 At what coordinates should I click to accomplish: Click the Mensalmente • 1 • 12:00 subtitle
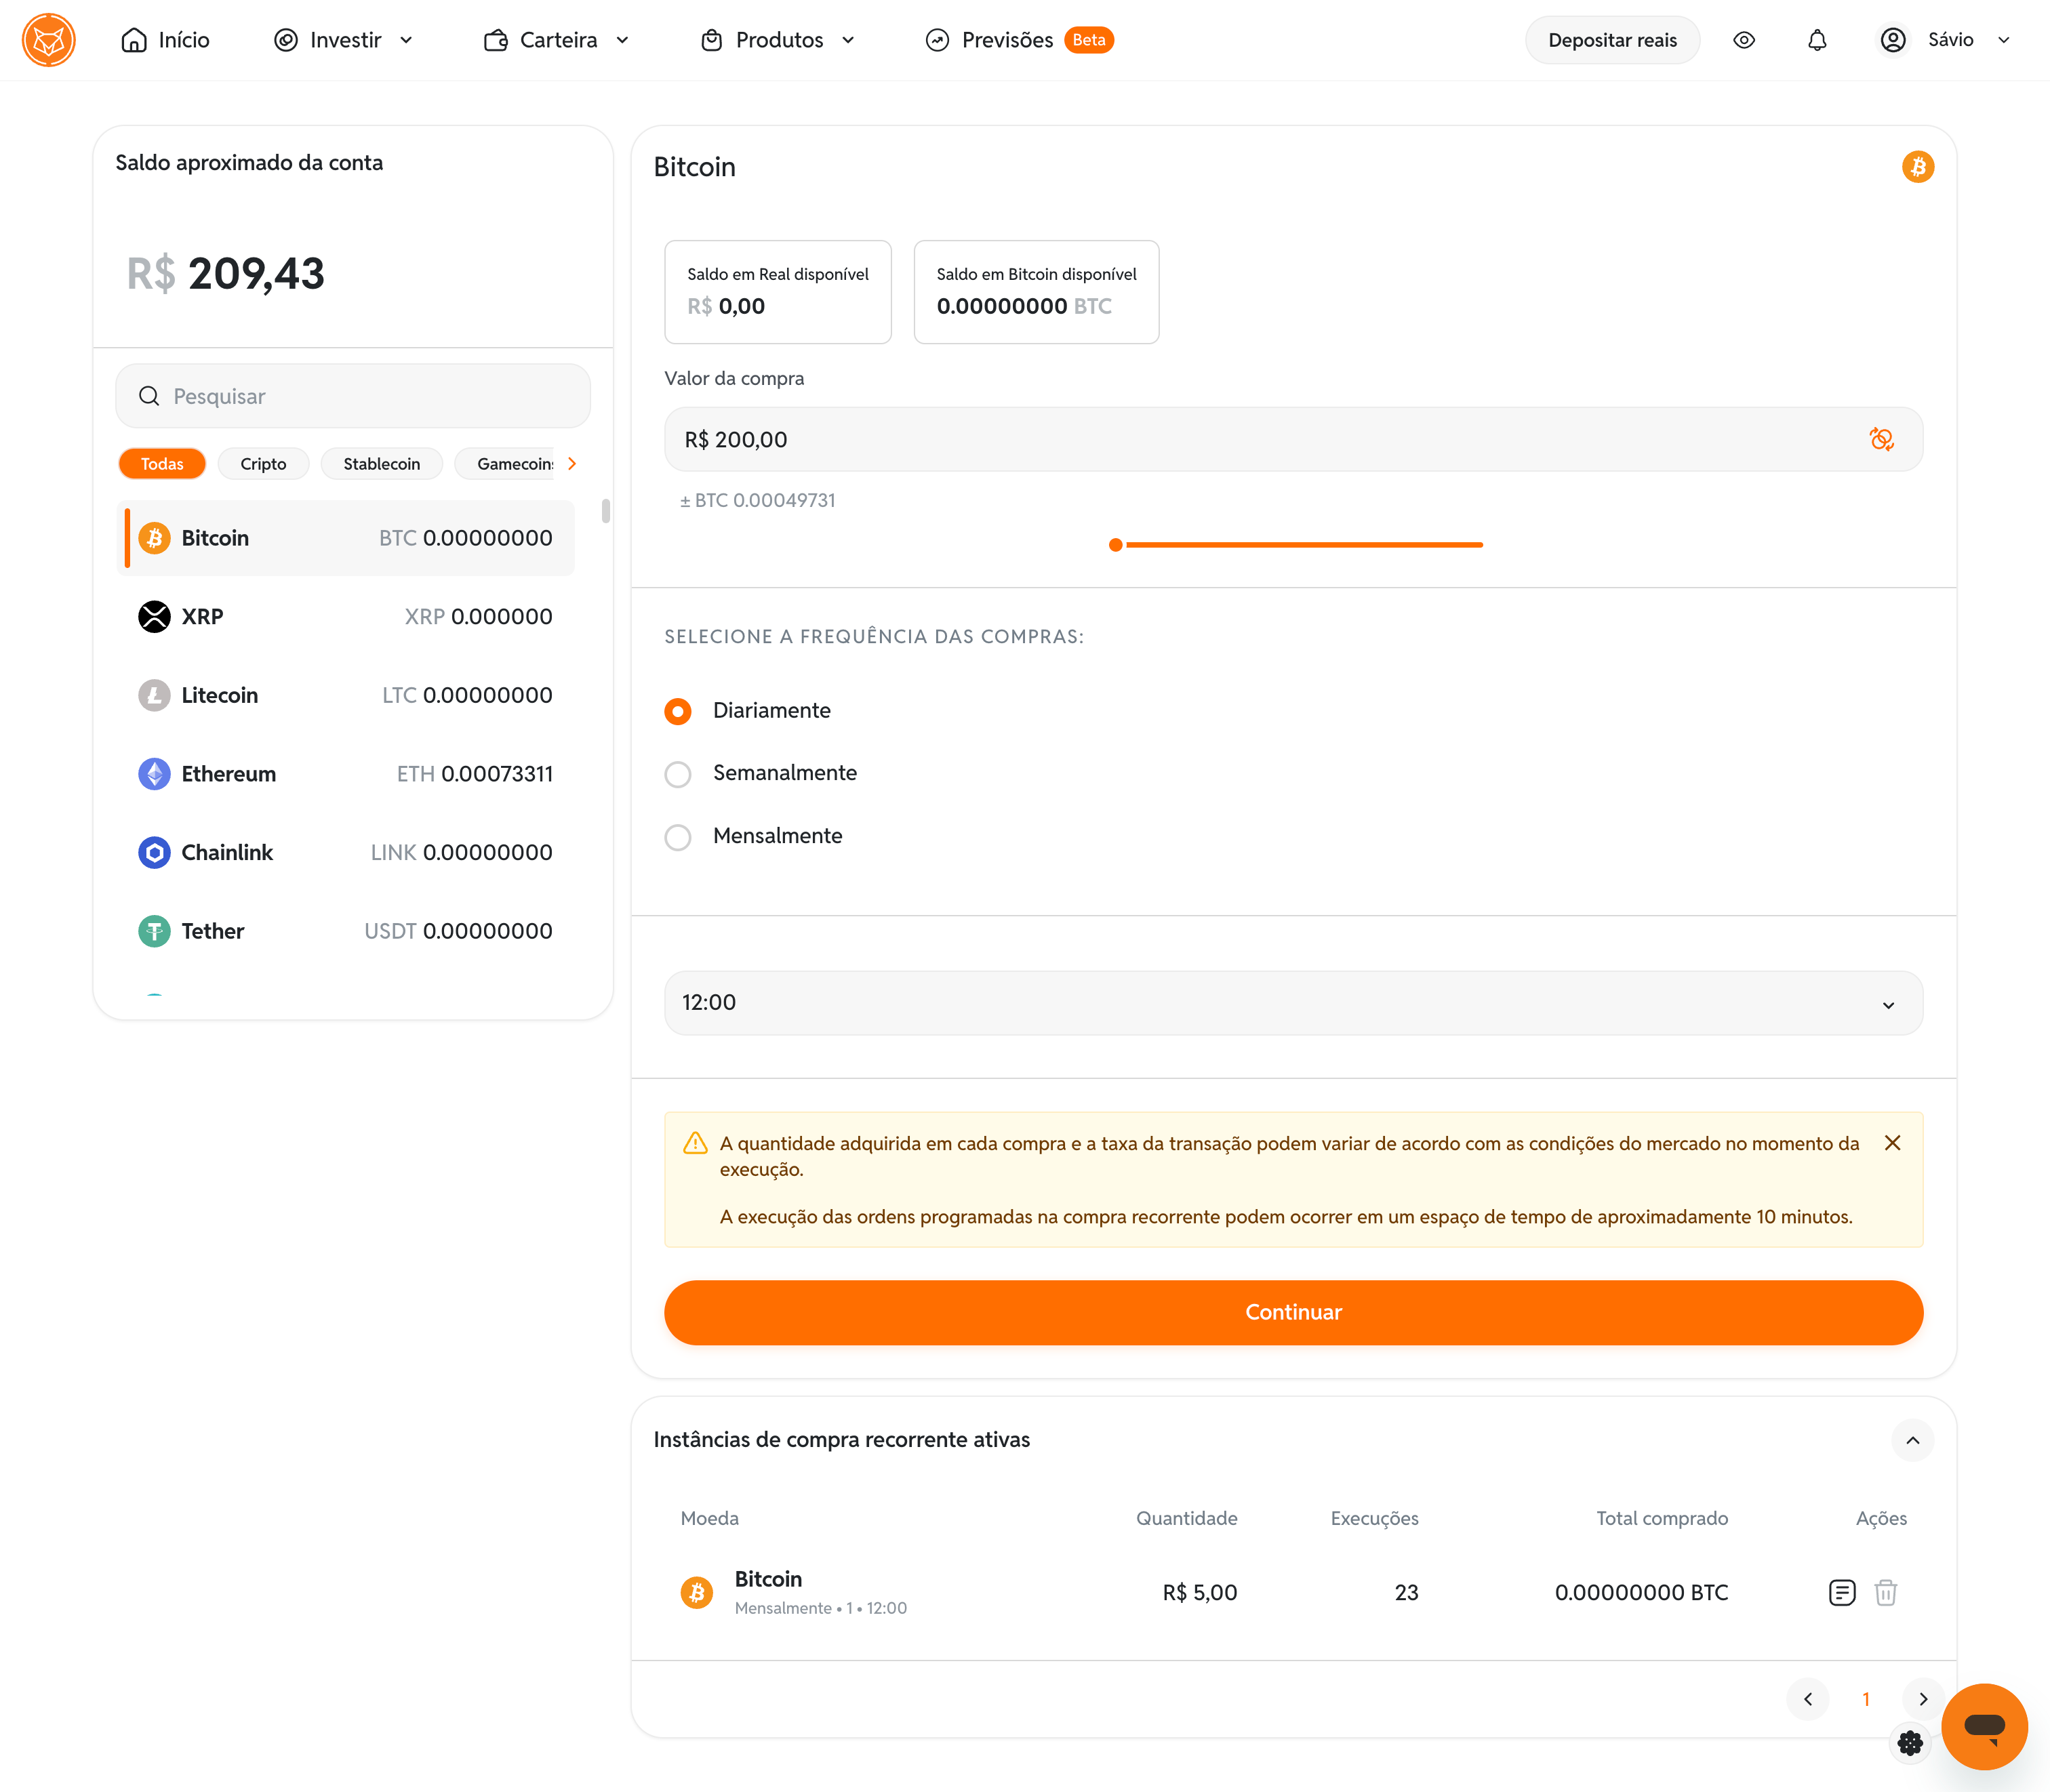pyautogui.click(x=820, y=1608)
